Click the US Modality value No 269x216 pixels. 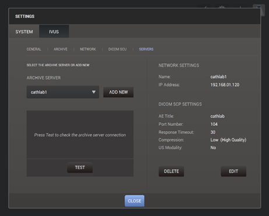pyautogui.click(x=213, y=148)
